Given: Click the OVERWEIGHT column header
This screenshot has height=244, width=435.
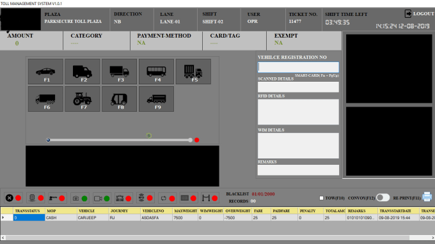Looking at the screenshot, I should pyautogui.click(x=238, y=211).
